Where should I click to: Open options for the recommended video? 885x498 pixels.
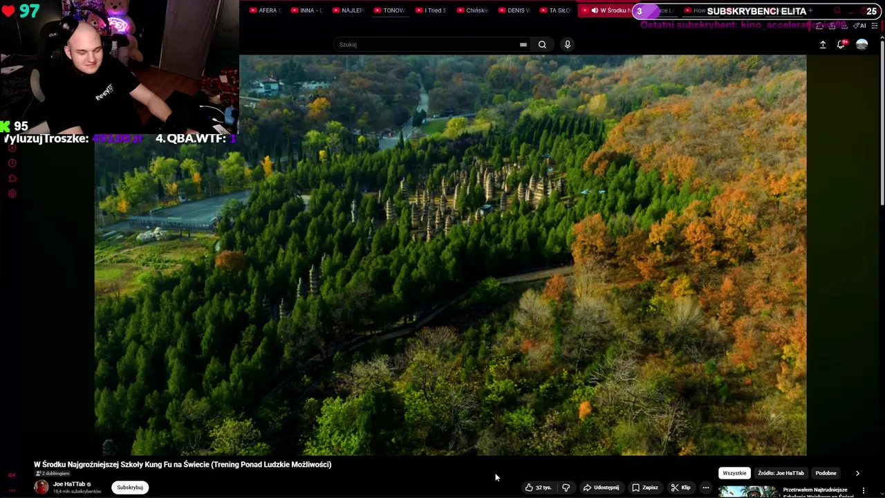(x=863, y=490)
